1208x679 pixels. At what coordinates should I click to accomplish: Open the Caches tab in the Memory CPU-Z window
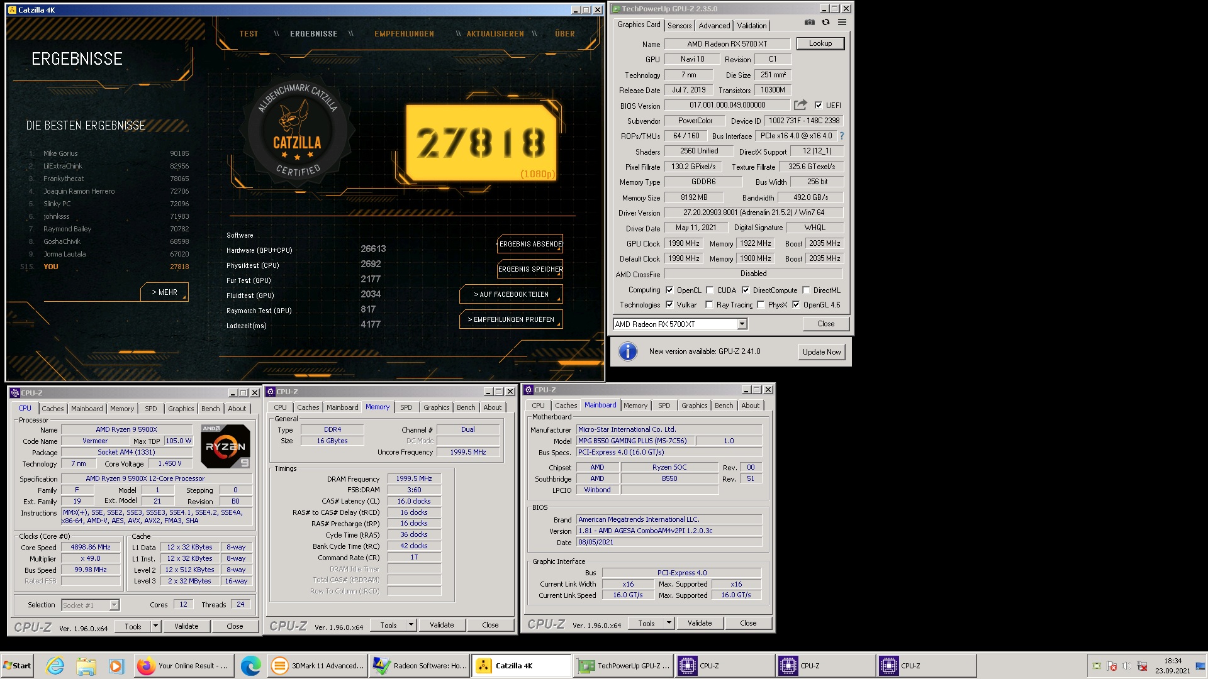(x=308, y=407)
